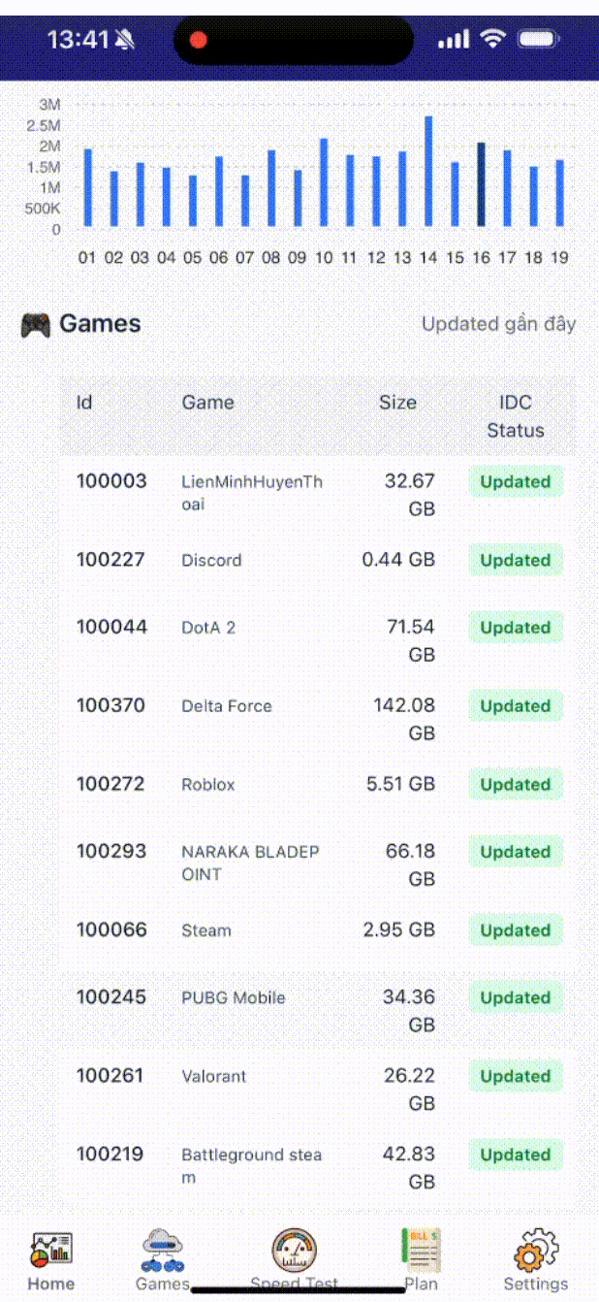Tap the game controller icon beside Games

pyautogui.click(x=36, y=325)
